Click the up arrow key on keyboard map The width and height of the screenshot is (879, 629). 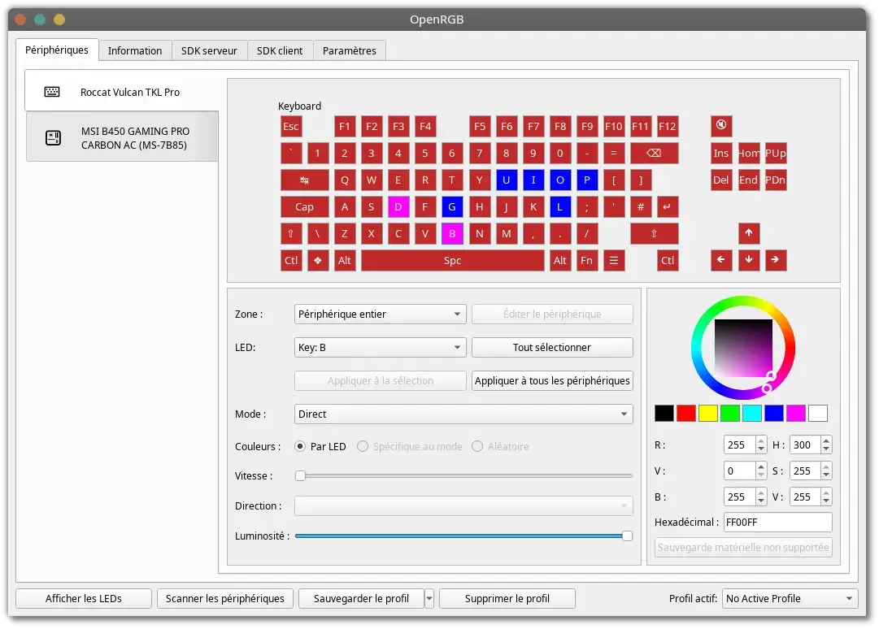pos(748,233)
